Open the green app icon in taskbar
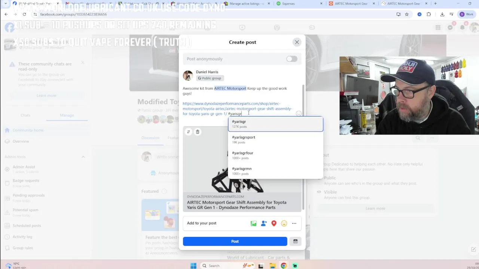Image resolution: width=479 pixels, height=269 pixels. coord(295,266)
